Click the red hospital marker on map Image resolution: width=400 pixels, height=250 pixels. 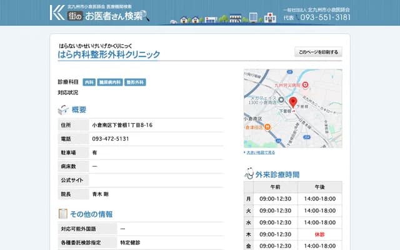(x=304, y=84)
